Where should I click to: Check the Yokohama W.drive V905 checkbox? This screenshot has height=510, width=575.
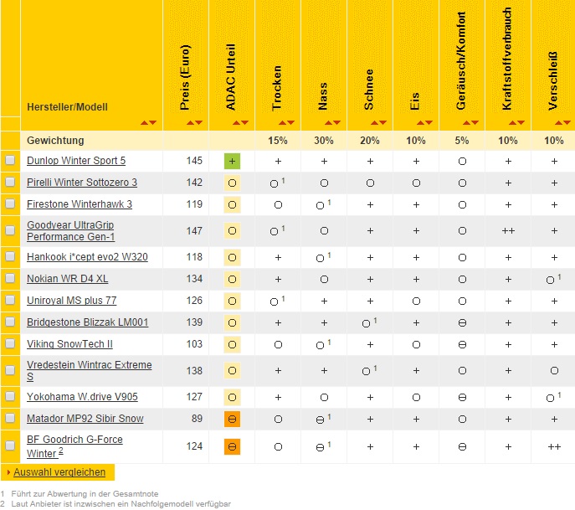pyautogui.click(x=10, y=396)
